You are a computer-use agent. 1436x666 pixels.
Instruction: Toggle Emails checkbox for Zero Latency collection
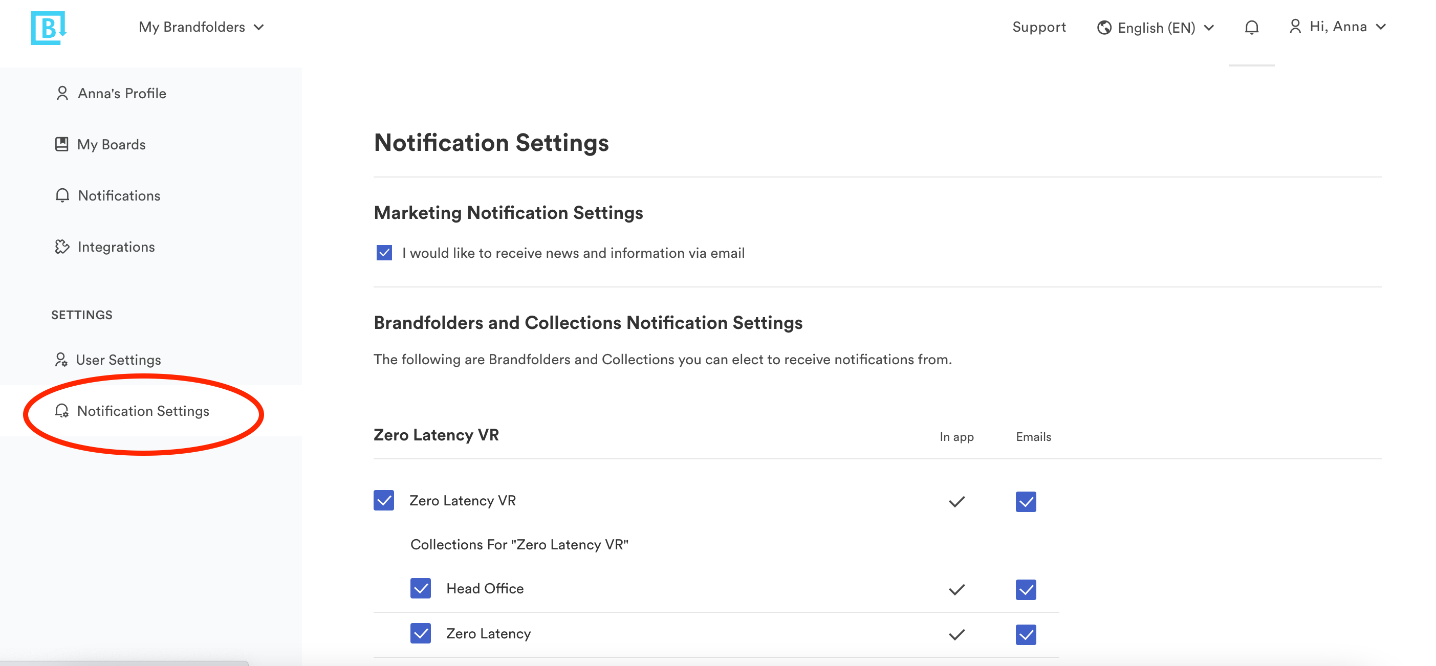(x=1026, y=635)
